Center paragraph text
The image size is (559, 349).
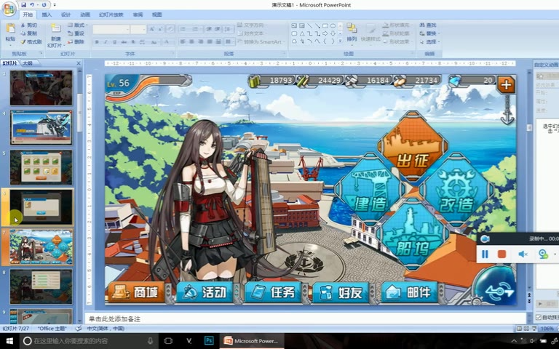tap(192, 41)
